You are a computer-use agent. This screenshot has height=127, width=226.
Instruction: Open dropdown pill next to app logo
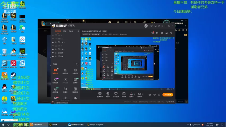point(72,26)
